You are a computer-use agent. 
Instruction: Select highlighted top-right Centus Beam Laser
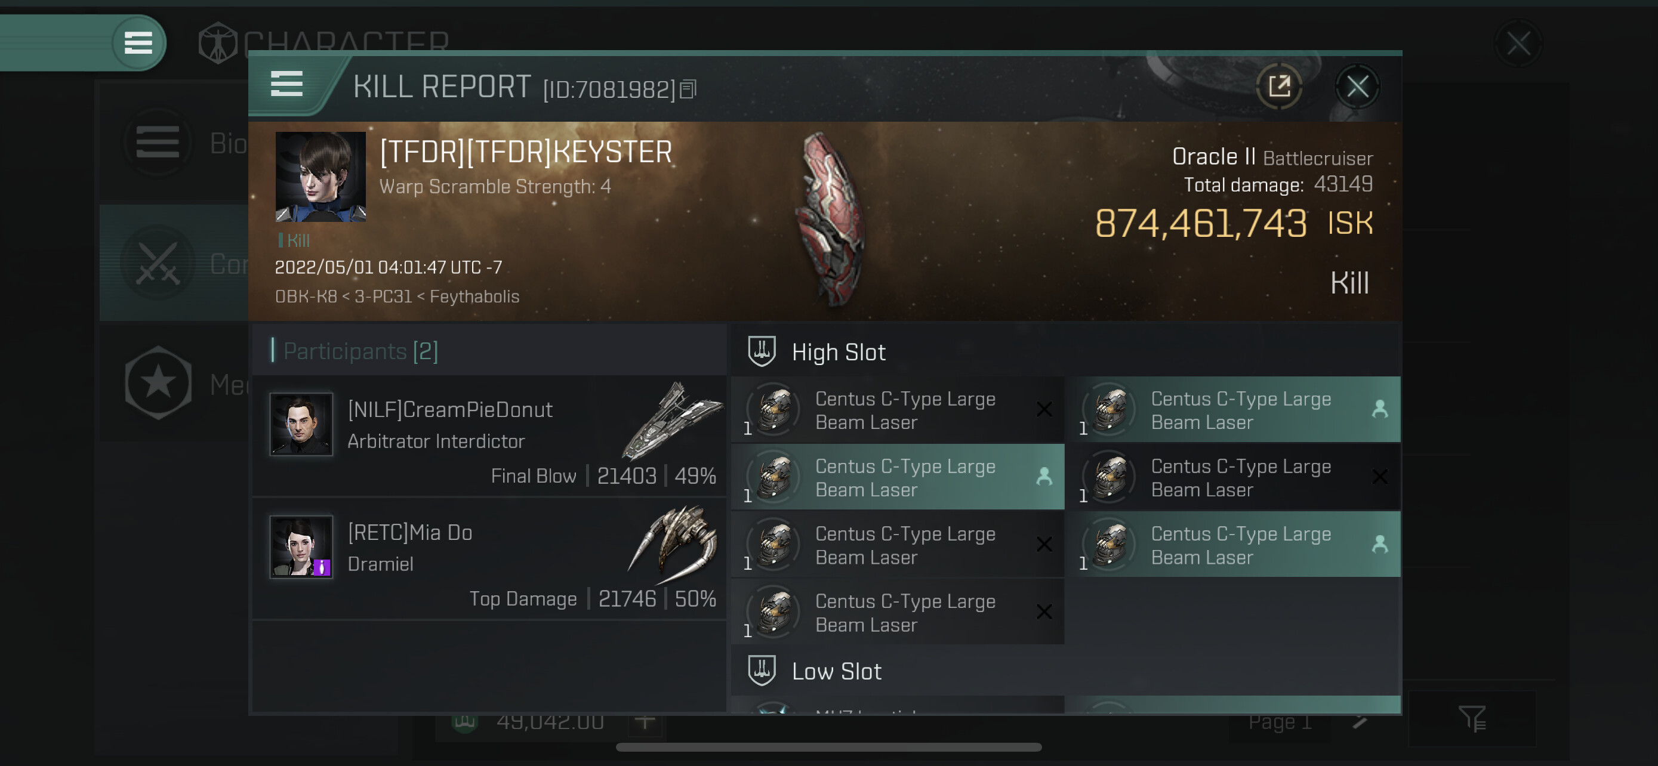click(x=1232, y=410)
